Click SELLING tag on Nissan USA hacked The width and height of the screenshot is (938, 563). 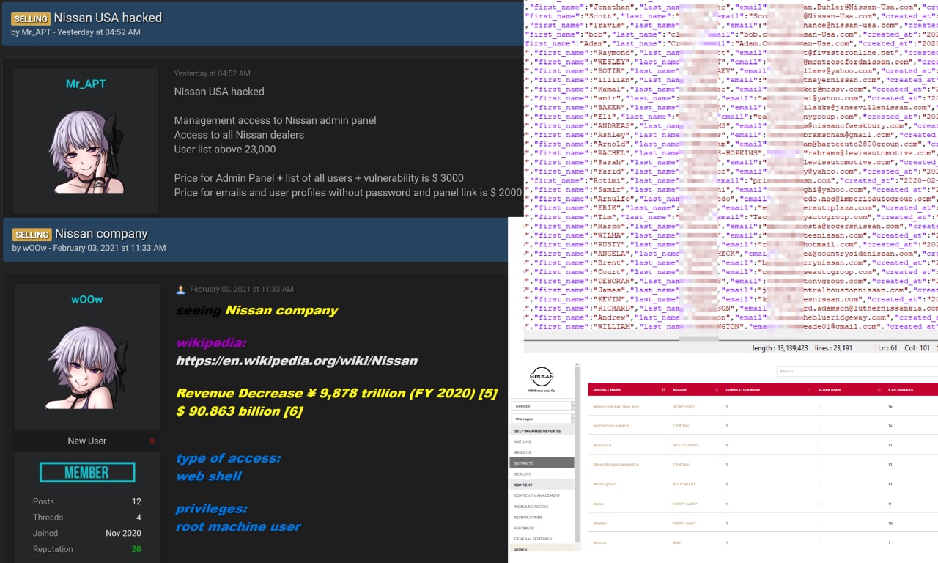[x=31, y=18]
